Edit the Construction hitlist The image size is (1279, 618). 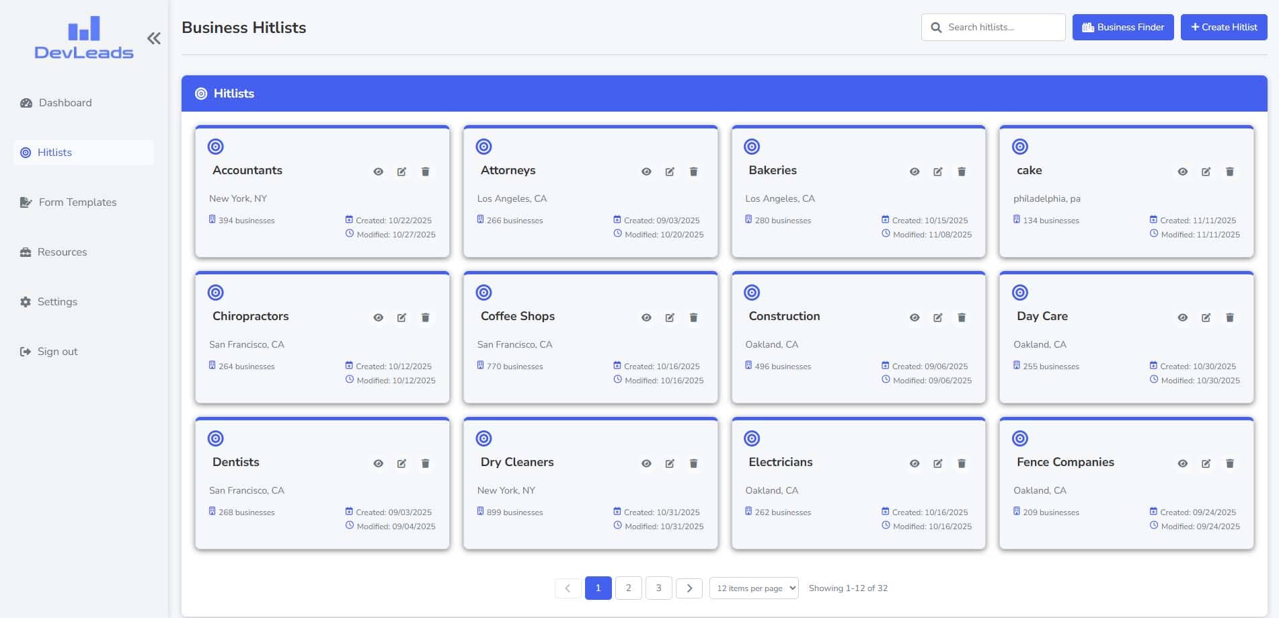pyautogui.click(x=937, y=318)
